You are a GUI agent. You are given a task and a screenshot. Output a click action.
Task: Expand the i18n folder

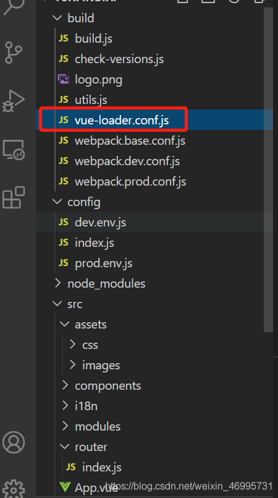click(x=65, y=406)
